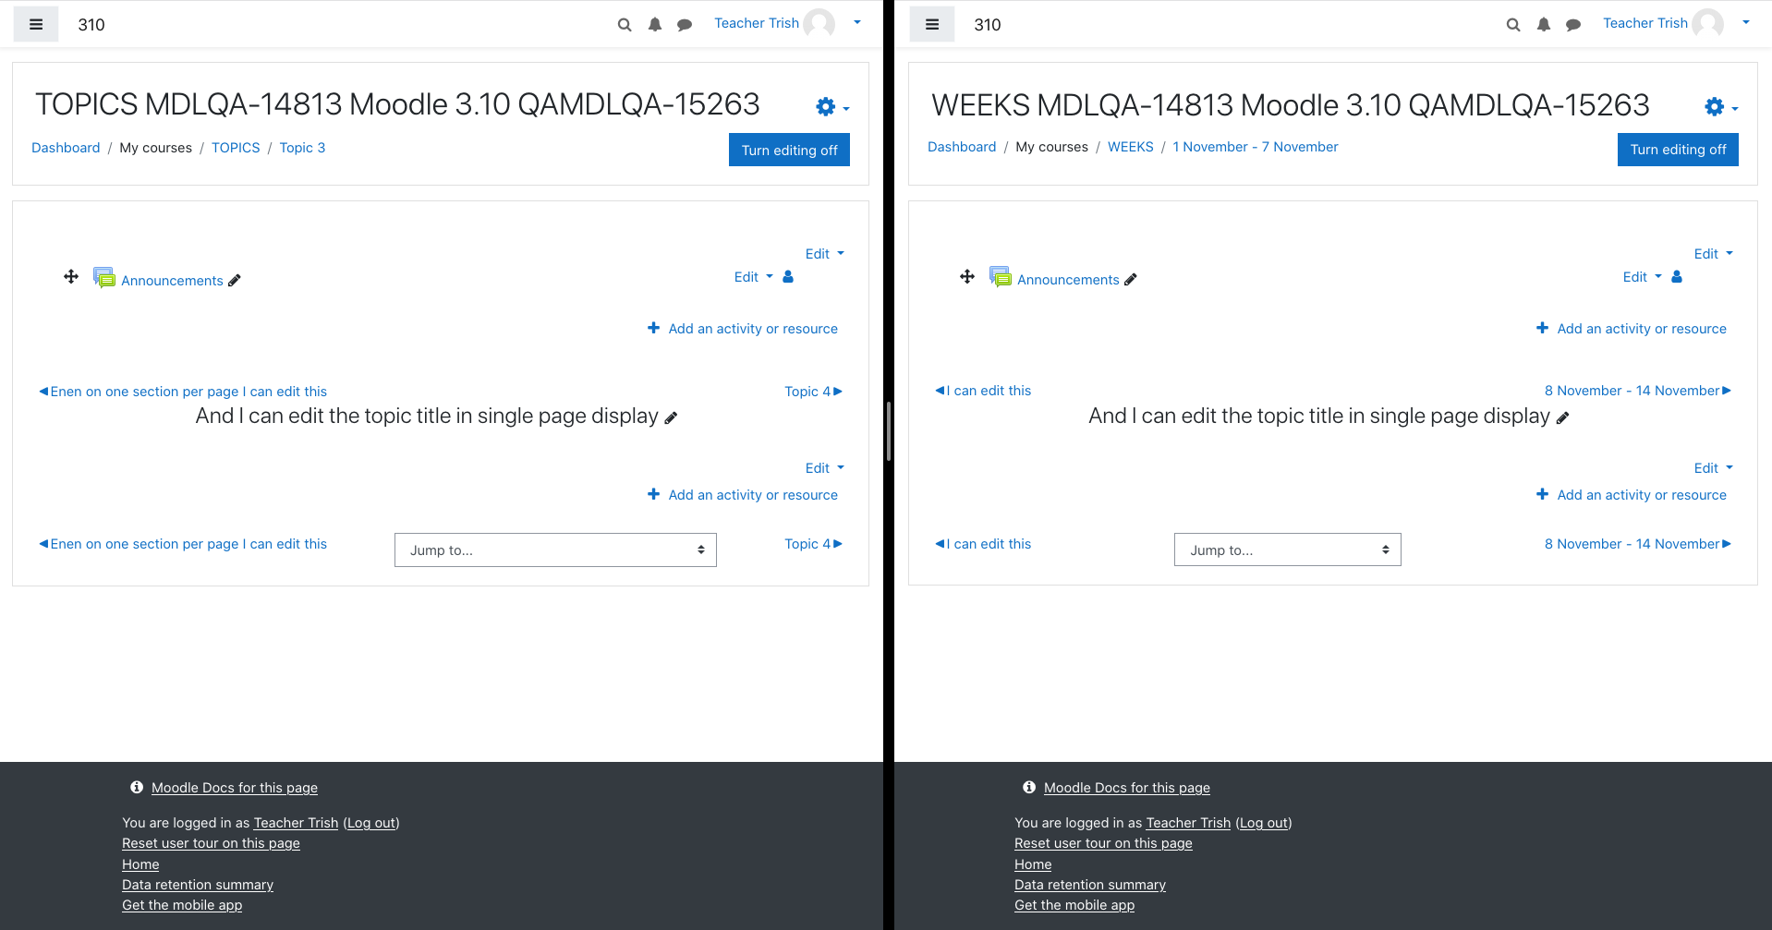Open upper I can edit this link in WEEKS window

983,391
